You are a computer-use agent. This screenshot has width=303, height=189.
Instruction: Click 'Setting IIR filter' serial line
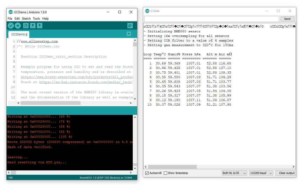(x=188, y=40)
